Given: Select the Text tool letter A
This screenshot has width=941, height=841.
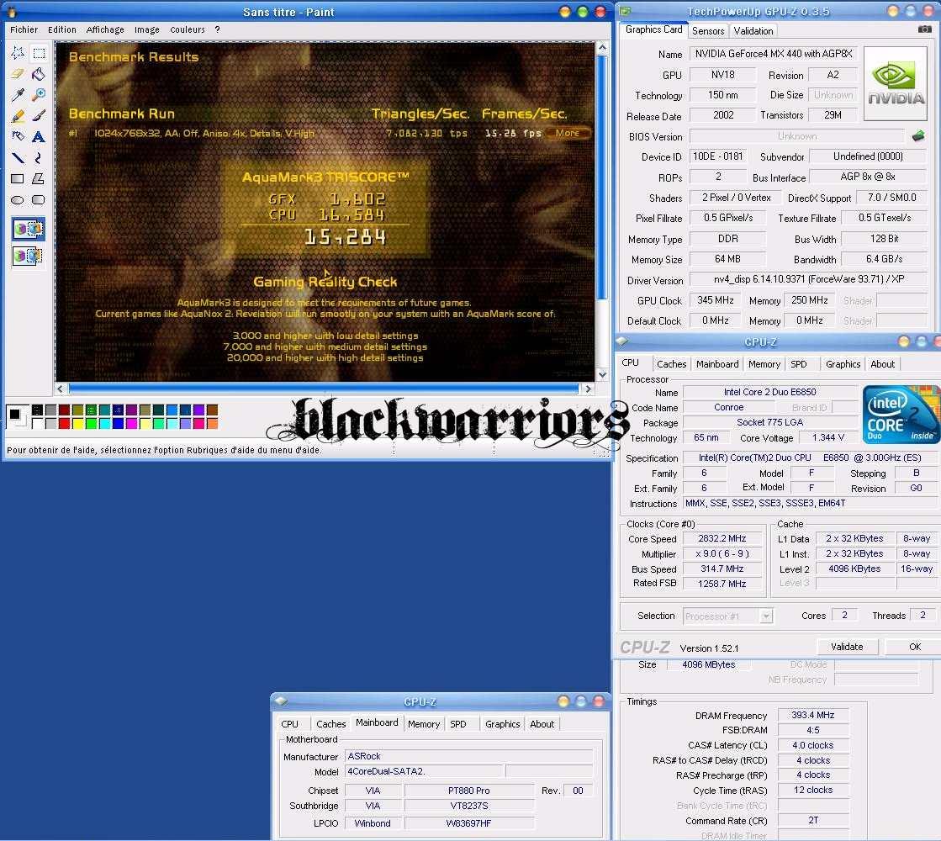Looking at the screenshot, I should (x=39, y=136).
